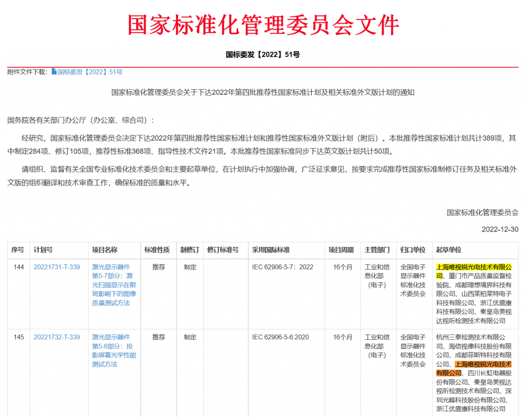Click the 标准性质 column header

click(x=157, y=250)
